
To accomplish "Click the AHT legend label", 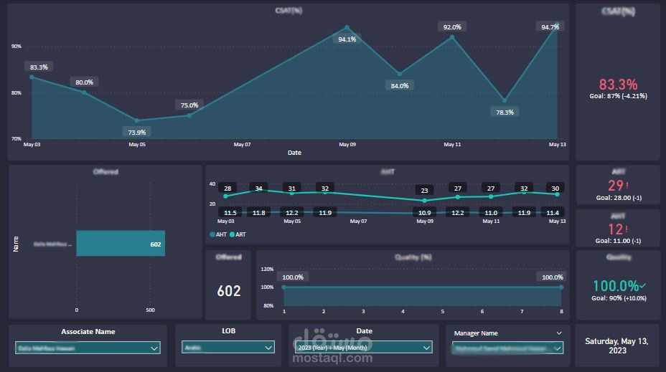I will click(x=221, y=234).
